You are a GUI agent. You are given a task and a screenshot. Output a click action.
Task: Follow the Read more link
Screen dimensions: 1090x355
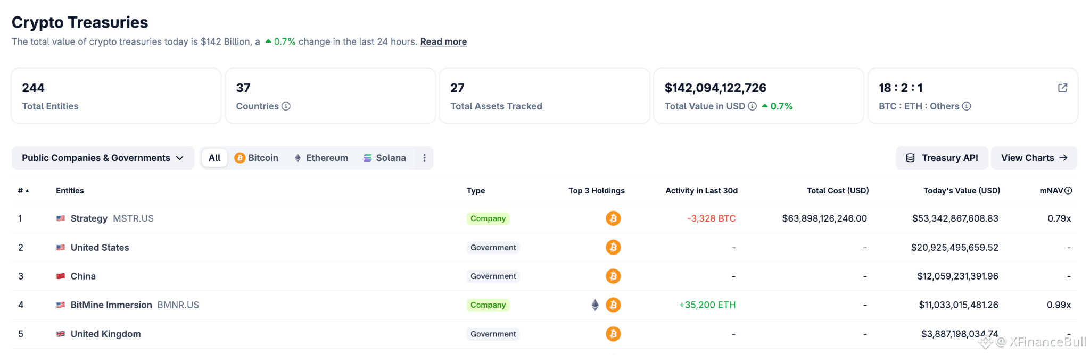443,41
